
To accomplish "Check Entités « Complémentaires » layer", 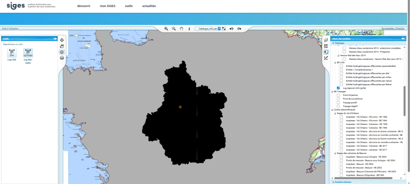I will pyautogui.click(x=341, y=70).
